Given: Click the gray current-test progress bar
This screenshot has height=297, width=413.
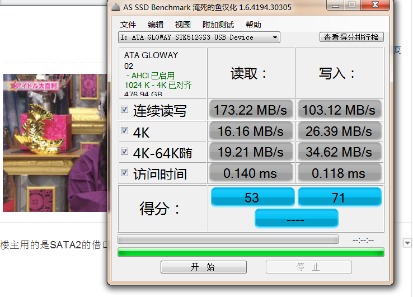Looking at the screenshot, I should click(x=228, y=239).
